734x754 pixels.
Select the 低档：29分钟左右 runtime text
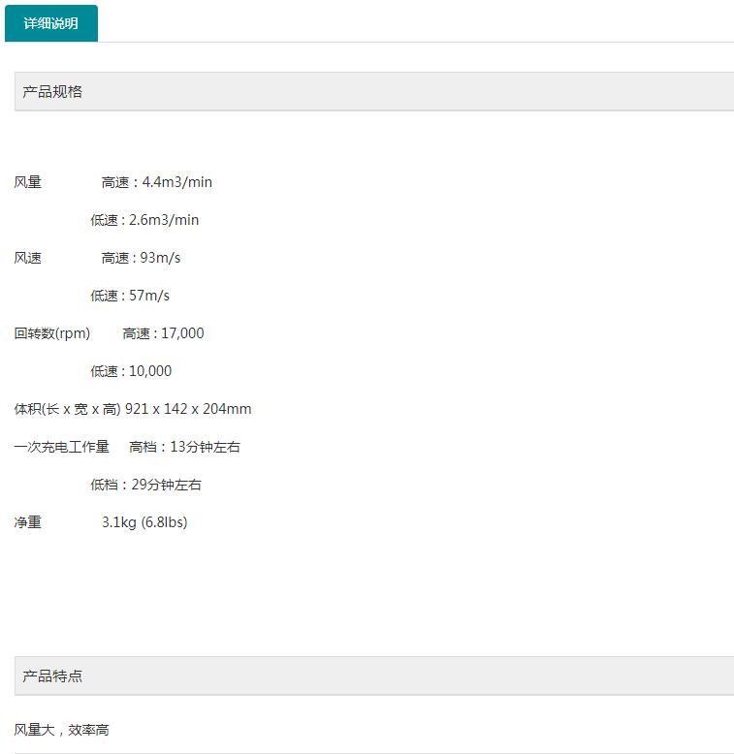pyautogui.click(x=145, y=485)
